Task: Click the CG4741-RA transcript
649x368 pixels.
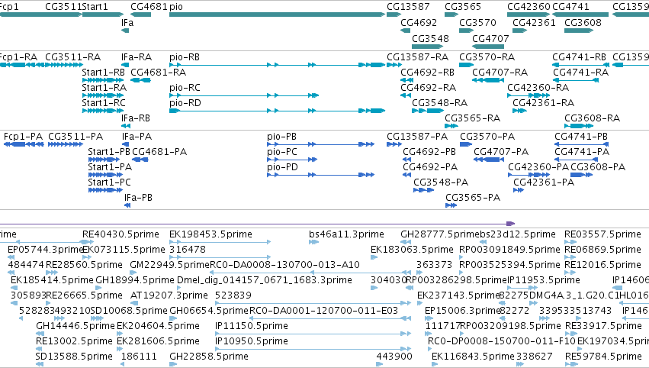Action: point(576,80)
